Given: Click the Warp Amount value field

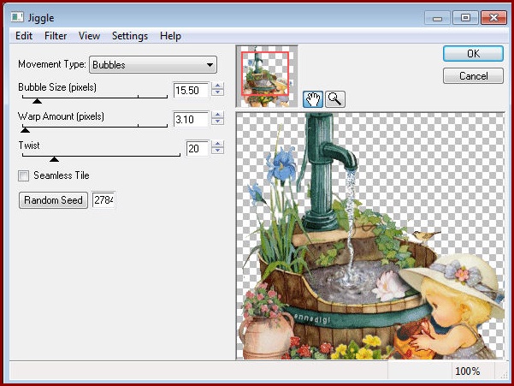Looking at the screenshot, I should [191, 119].
